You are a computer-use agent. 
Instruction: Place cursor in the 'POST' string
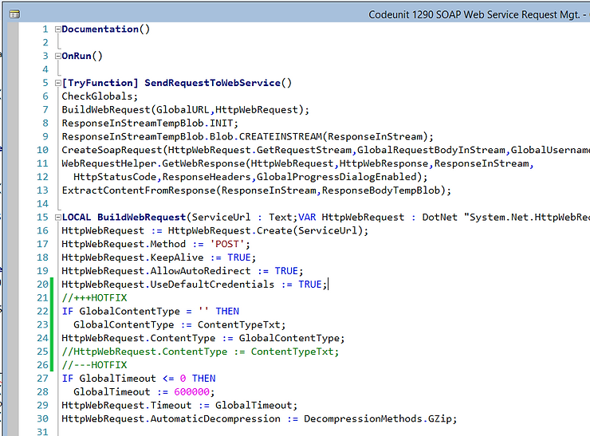[214, 244]
